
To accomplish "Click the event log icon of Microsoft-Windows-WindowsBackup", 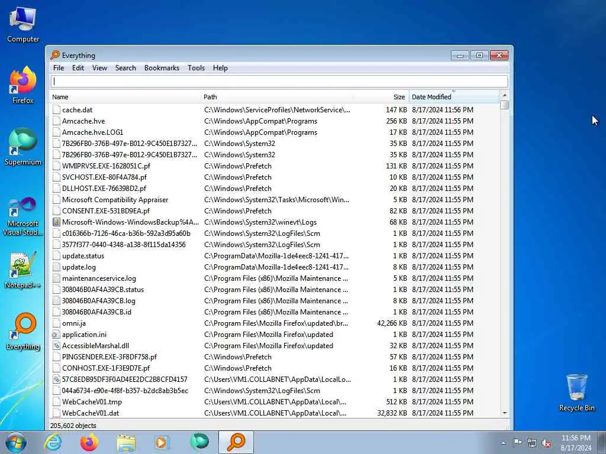I will [x=56, y=222].
